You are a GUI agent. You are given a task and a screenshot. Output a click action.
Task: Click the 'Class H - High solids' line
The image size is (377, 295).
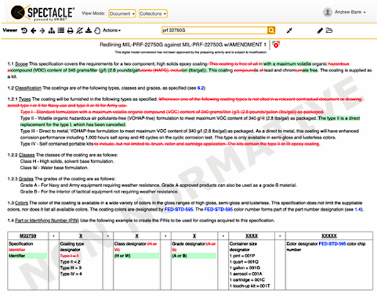67,161
